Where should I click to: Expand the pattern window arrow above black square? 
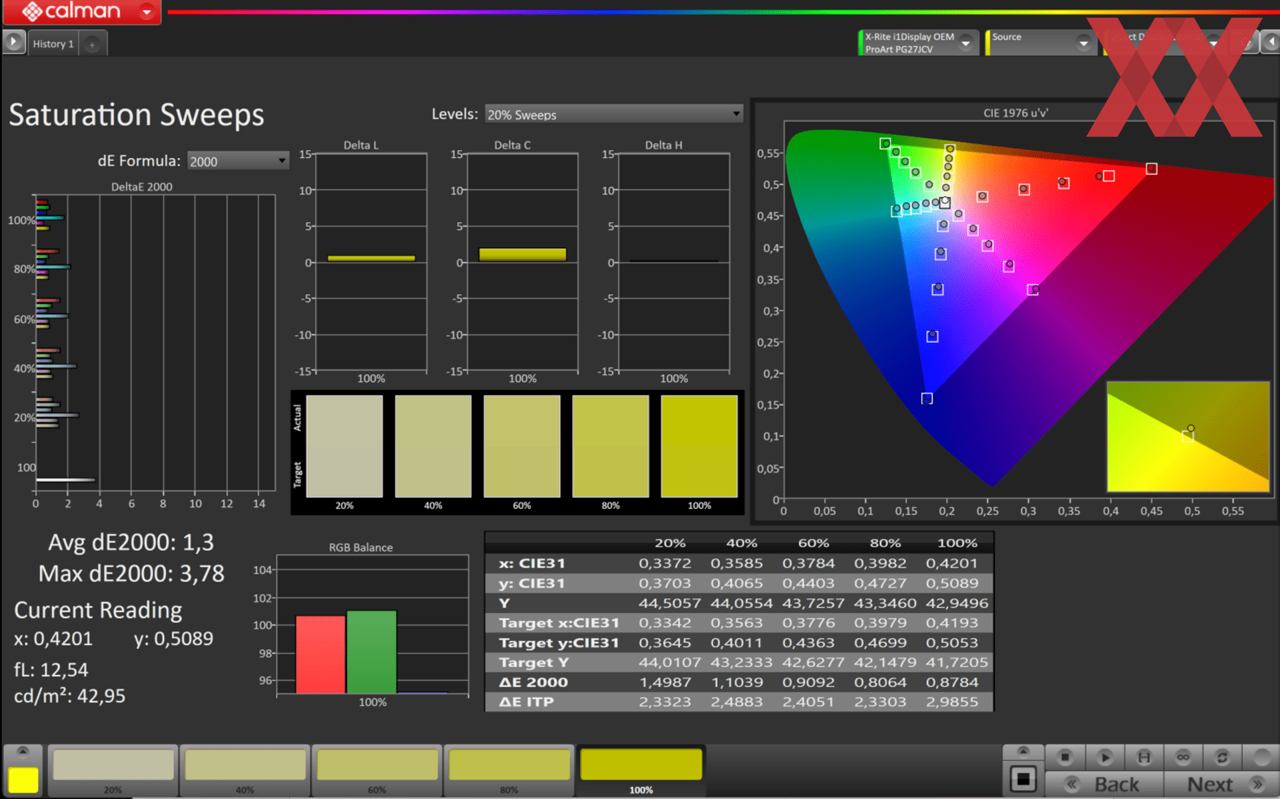pyautogui.click(x=1023, y=752)
